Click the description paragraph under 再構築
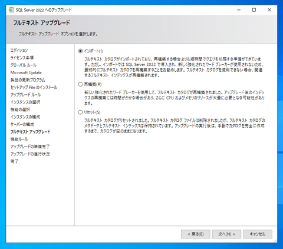 coord(175,98)
